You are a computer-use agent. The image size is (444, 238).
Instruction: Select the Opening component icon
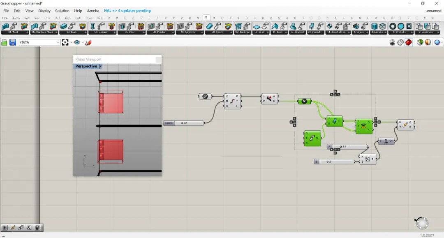[x=180, y=27]
